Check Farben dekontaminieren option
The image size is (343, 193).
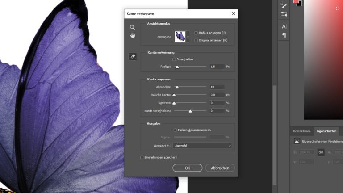(x=175, y=130)
